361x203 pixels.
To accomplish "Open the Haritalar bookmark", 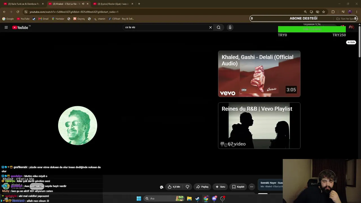I will coord(58,19).
